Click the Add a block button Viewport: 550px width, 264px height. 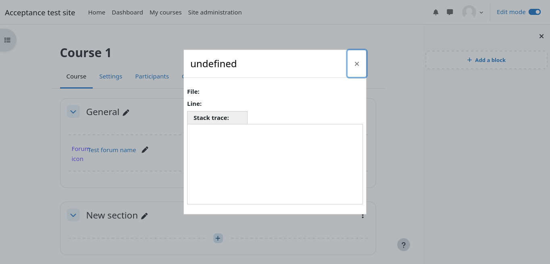point(486,60)
